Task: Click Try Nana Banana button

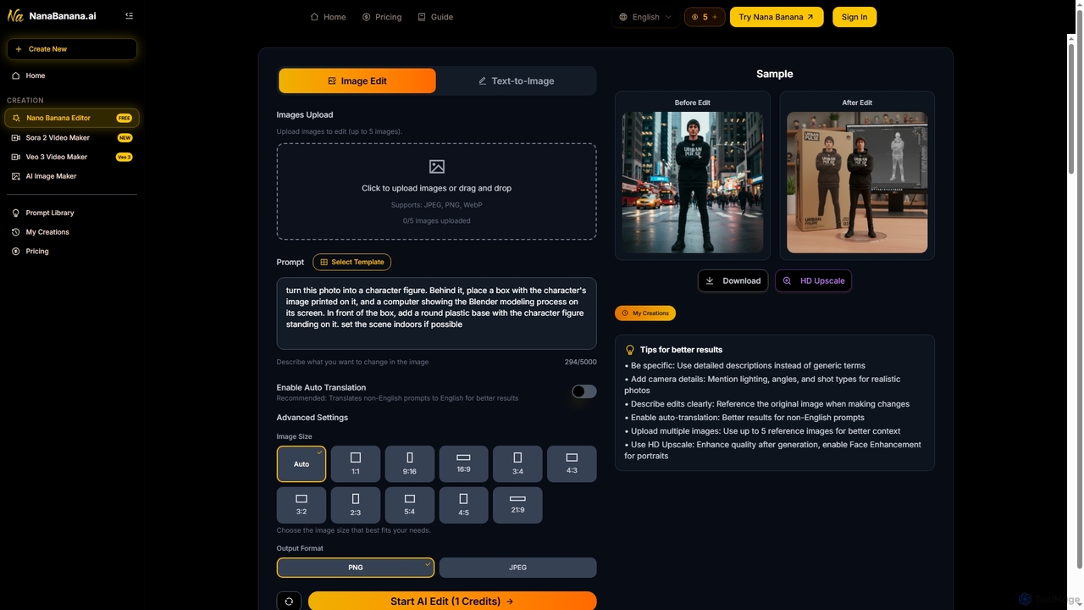Action: (777, 17)
